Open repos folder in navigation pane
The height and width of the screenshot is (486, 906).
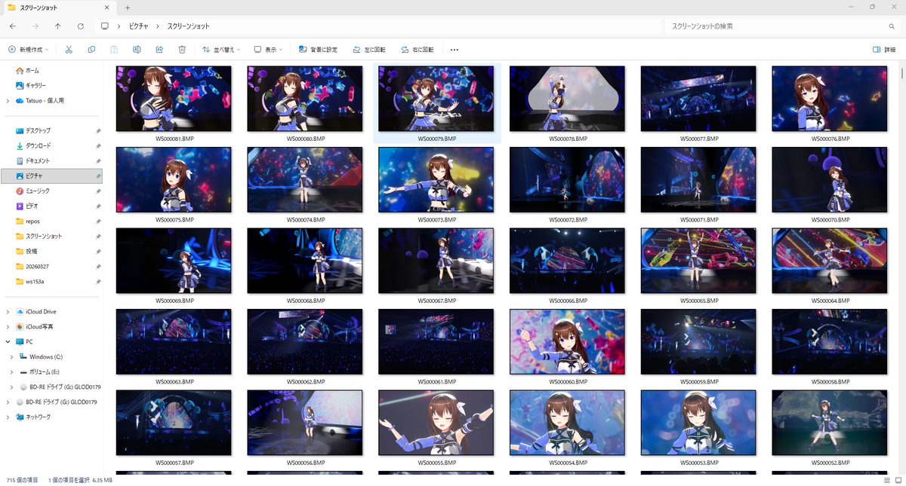coord(28,221)
